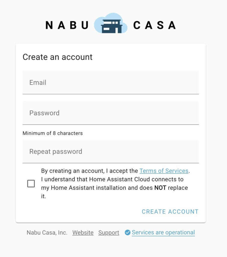Open the Support footer link
Screen dimensions: 227x257
pos(109,233)
